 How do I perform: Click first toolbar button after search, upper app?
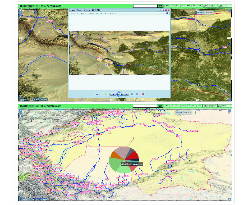click(167, 6)
